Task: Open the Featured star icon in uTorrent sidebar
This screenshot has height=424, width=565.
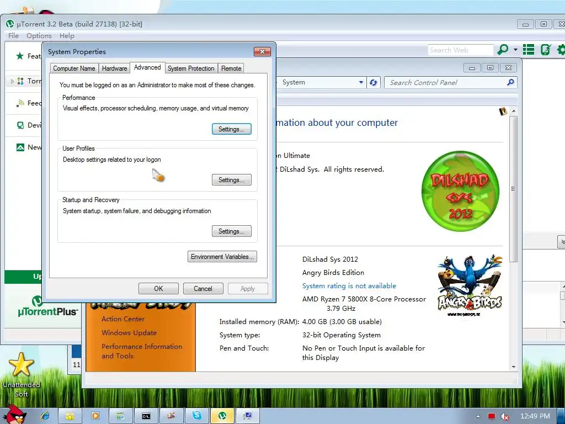Action: (20, 56)
